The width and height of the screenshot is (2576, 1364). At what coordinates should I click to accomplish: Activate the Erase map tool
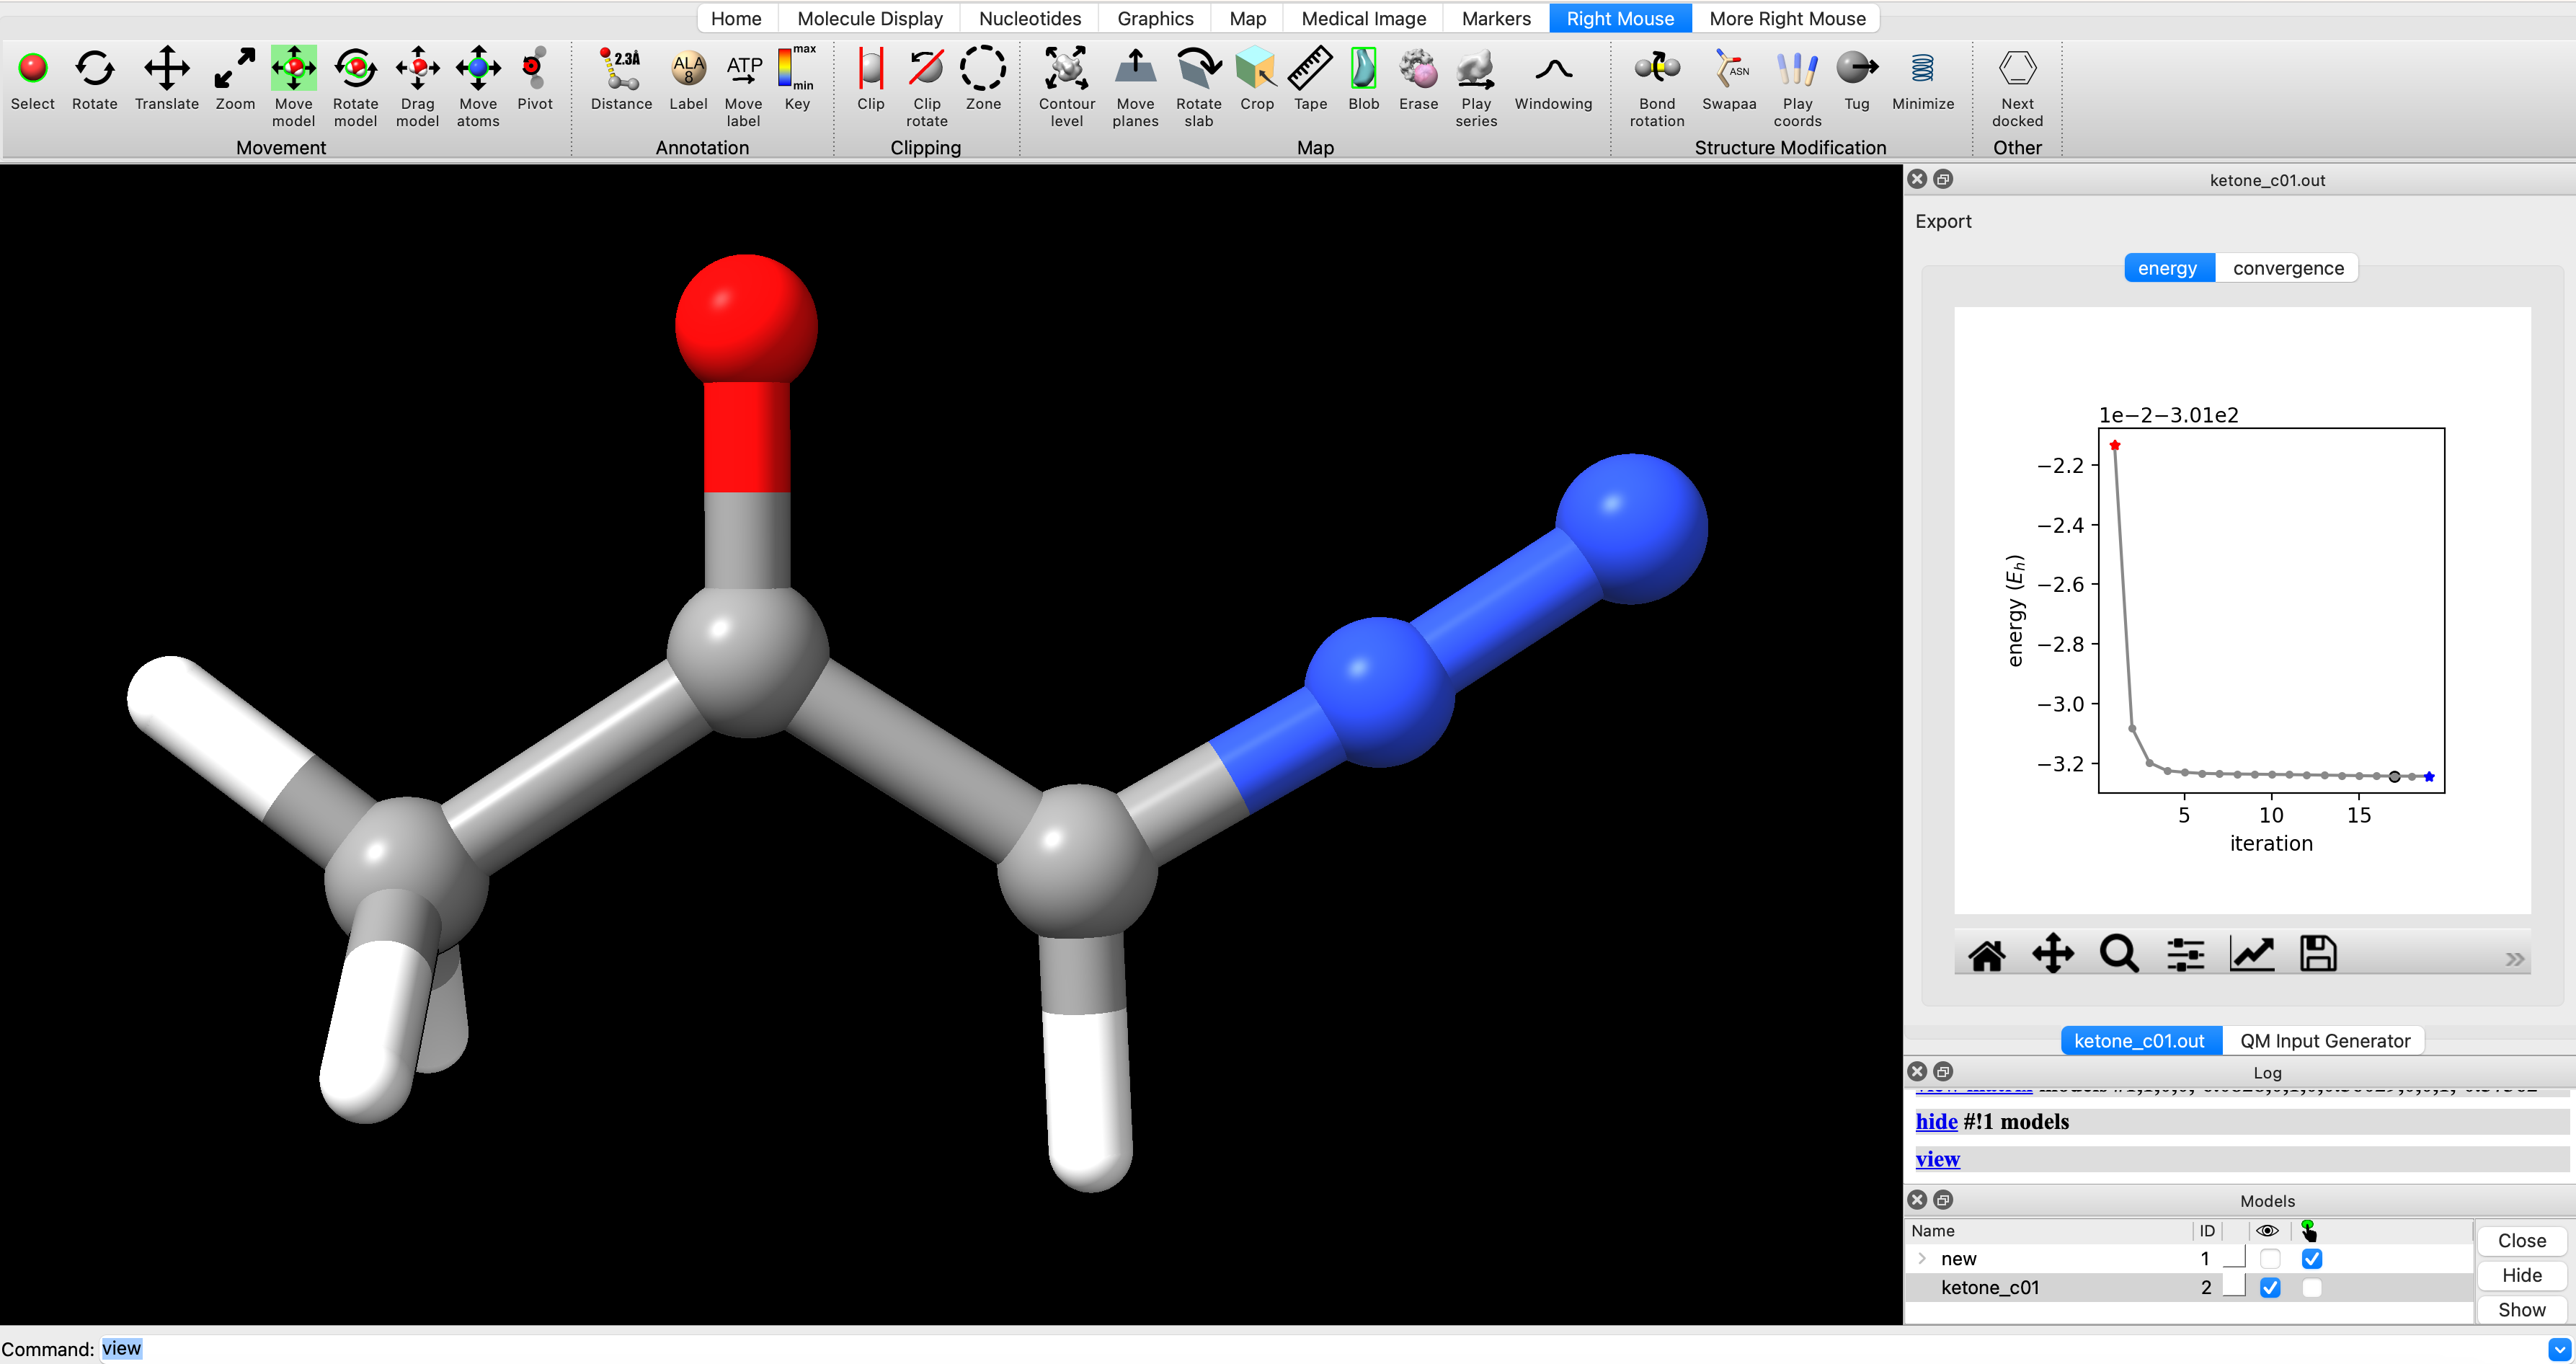coord(1418,68)
